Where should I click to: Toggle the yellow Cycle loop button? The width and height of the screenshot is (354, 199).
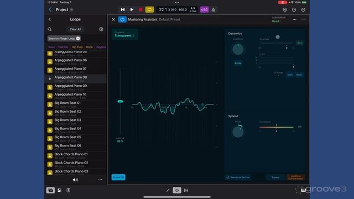(149, 10)
